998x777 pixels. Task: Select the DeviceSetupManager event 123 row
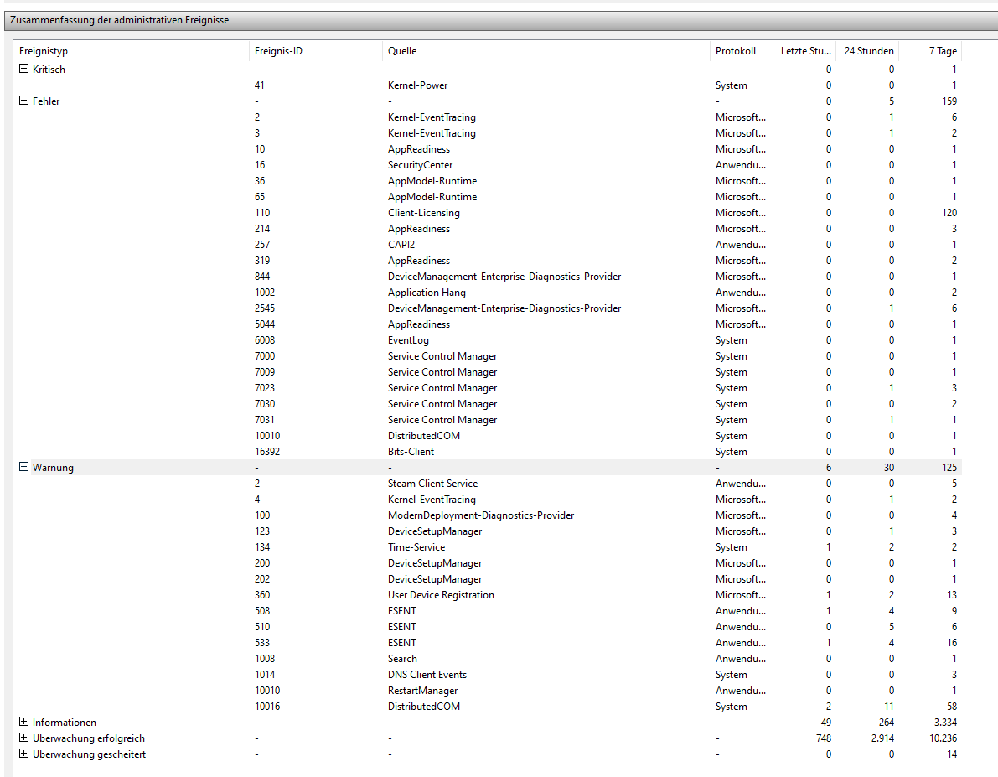coord(488,531)
